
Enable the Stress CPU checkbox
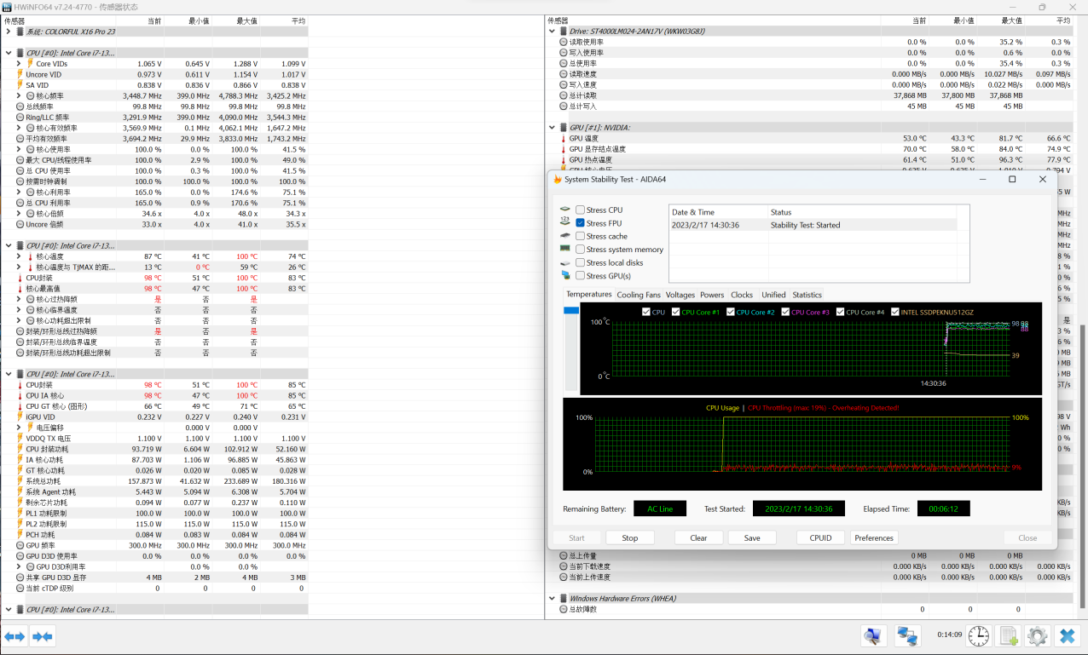(x=581, y=210)
